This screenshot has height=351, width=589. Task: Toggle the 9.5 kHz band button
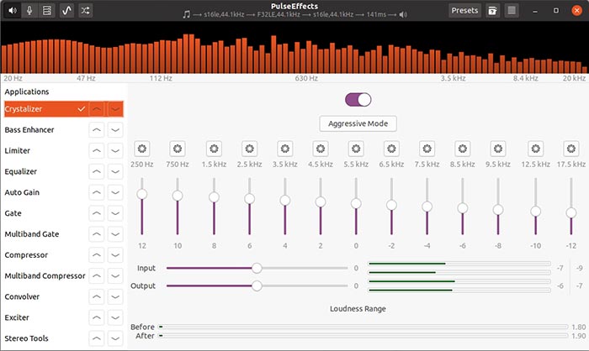(x=498, y=149)
